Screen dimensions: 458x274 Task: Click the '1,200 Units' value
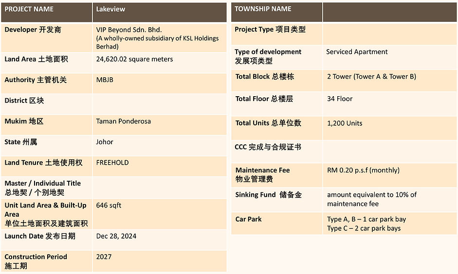[345, 123]
